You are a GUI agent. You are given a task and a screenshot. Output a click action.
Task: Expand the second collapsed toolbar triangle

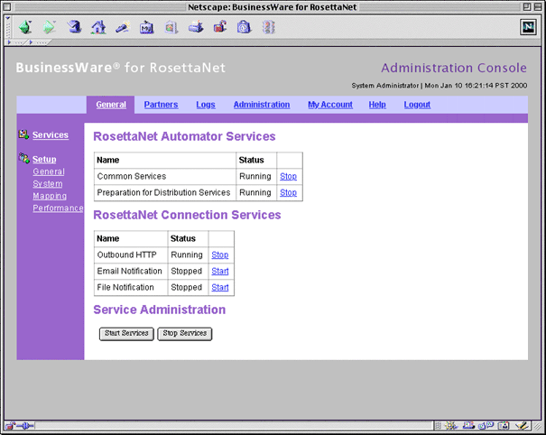click(x=31, y=42)
